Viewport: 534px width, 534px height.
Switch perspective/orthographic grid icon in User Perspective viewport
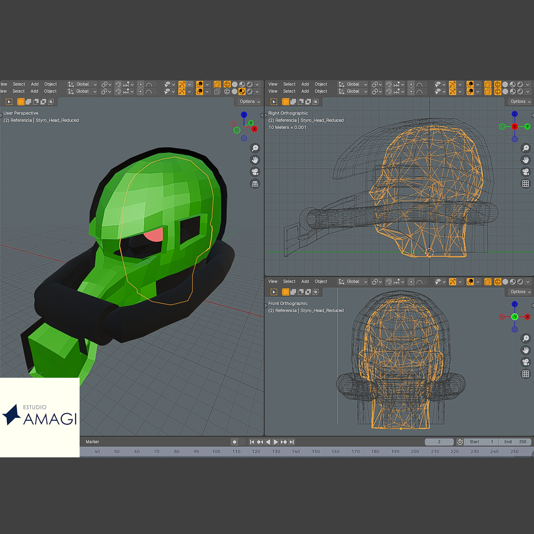[x=255, y=184]
